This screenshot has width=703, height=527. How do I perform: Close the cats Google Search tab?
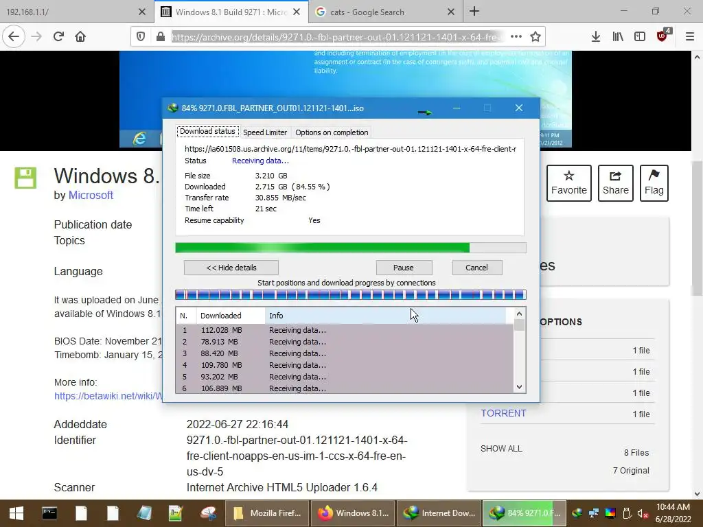[451, 12]
